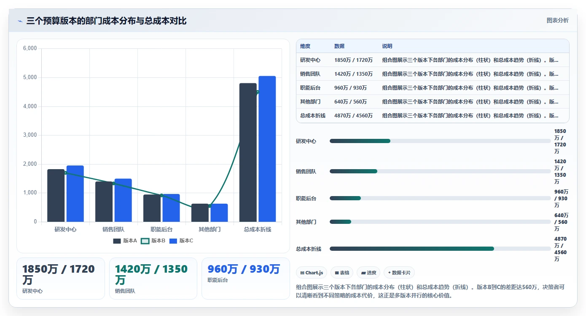Viewport: 586px width, 316px height.
Task: Click the 3,000 y-axis tick label
Action: [x=30, y=135]
